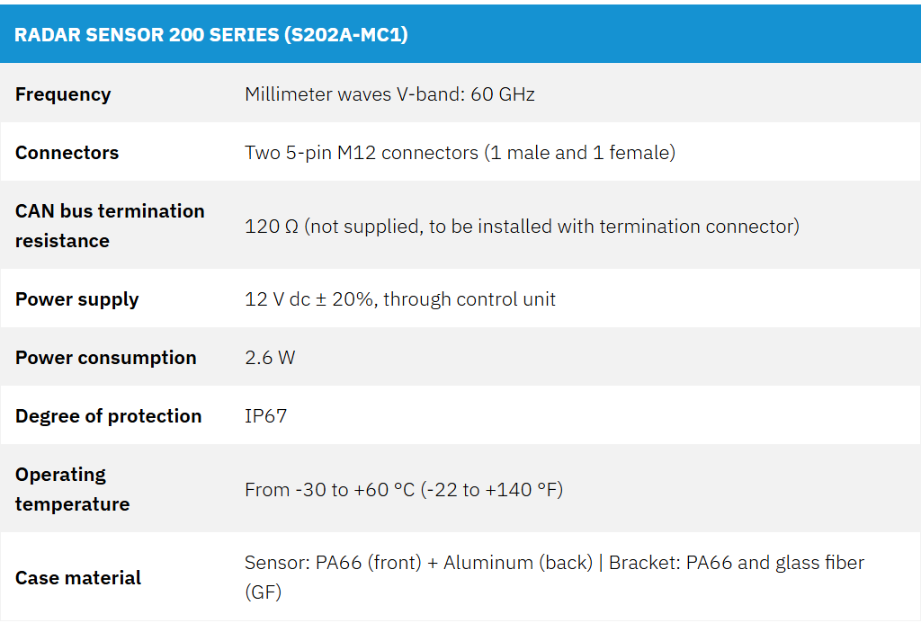Click the Fahrenheit range in parentheses
Image resolution: width=921 pixels, height=623 pixels.
[x=492, y=490]
